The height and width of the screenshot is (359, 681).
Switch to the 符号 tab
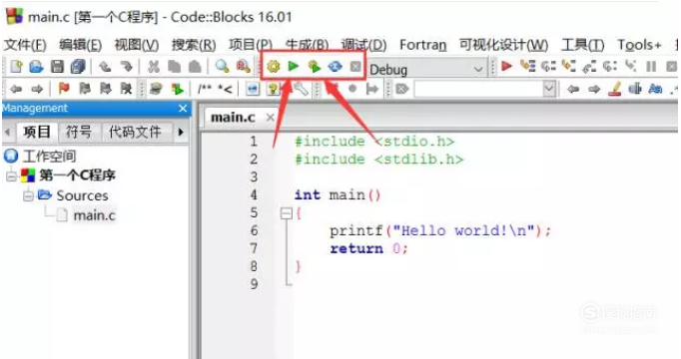tap(79, 132)
